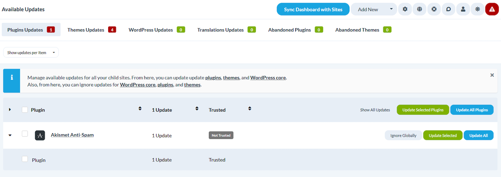Click the sun theme toggle icon
Viewport: 501px width, 177px height.
[x=477, y=9]
